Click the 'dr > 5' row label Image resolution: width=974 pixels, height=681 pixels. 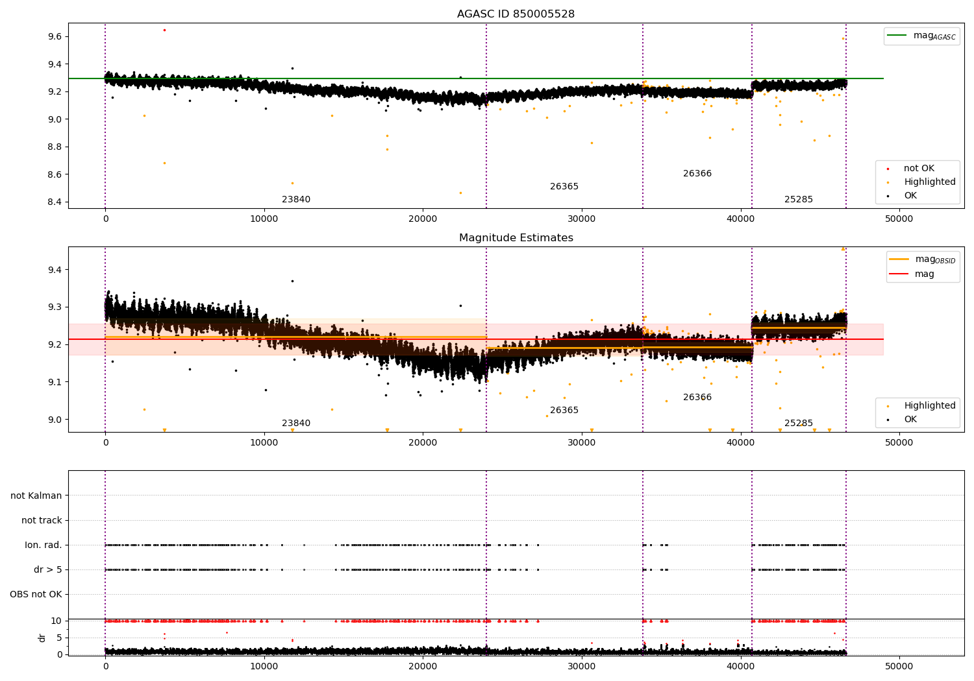pyautogui.click(x=48, y=570)
